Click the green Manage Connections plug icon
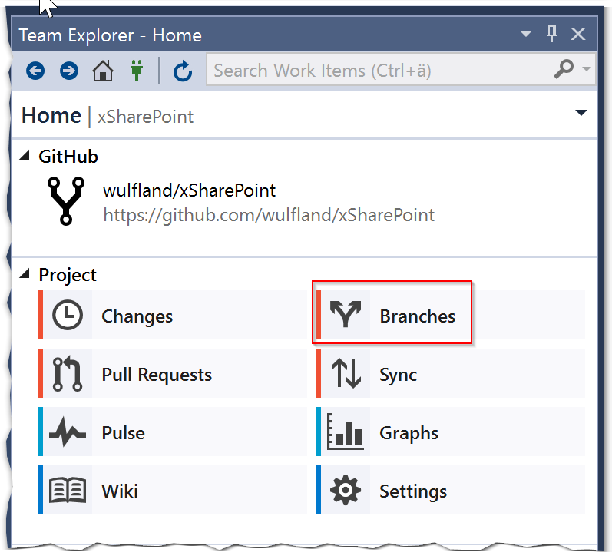The image size is (612, 559). [137, 71]
